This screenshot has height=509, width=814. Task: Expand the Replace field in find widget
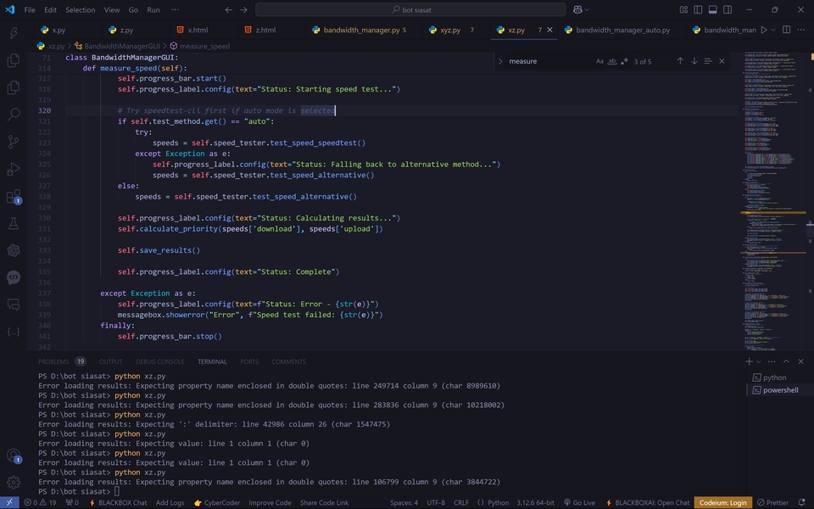[500, 61]
